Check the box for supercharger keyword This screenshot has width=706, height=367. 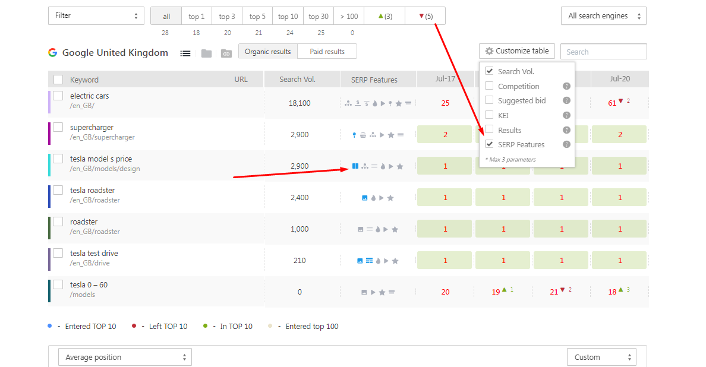tap(58, 127)
